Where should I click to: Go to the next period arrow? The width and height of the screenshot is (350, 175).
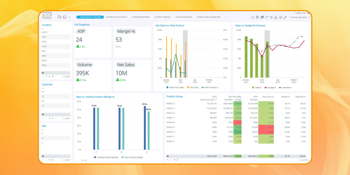point(309,17)
